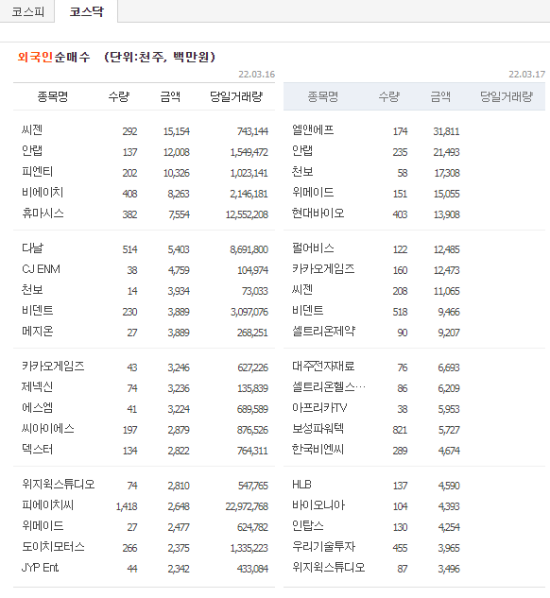Open 카카오게임즈 in the 22.03.16 list

coord(53,367)
